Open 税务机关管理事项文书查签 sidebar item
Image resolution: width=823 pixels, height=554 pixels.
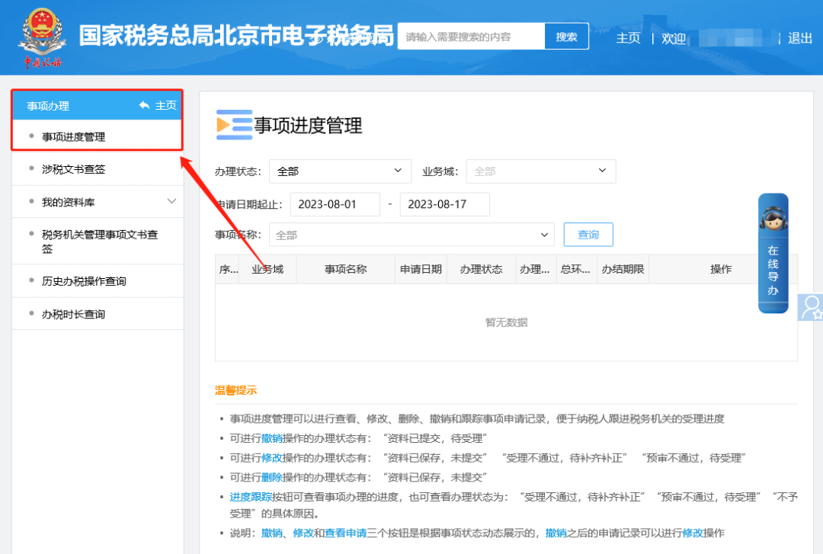pyautogui.click(x=100, y=242)
